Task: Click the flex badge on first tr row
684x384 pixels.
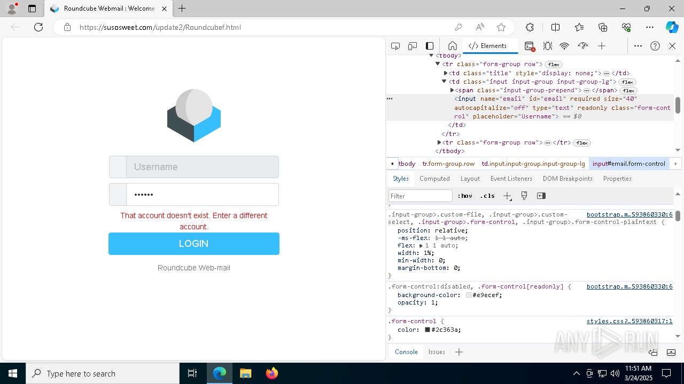Action: tap(553, 65)
